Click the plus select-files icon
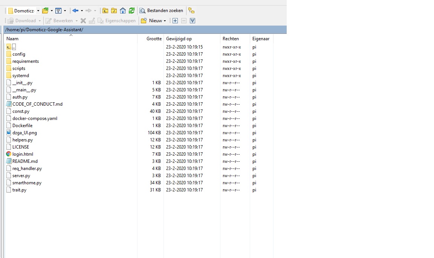The width and height of the screenshot is (434, 258). tap(175, 21)
